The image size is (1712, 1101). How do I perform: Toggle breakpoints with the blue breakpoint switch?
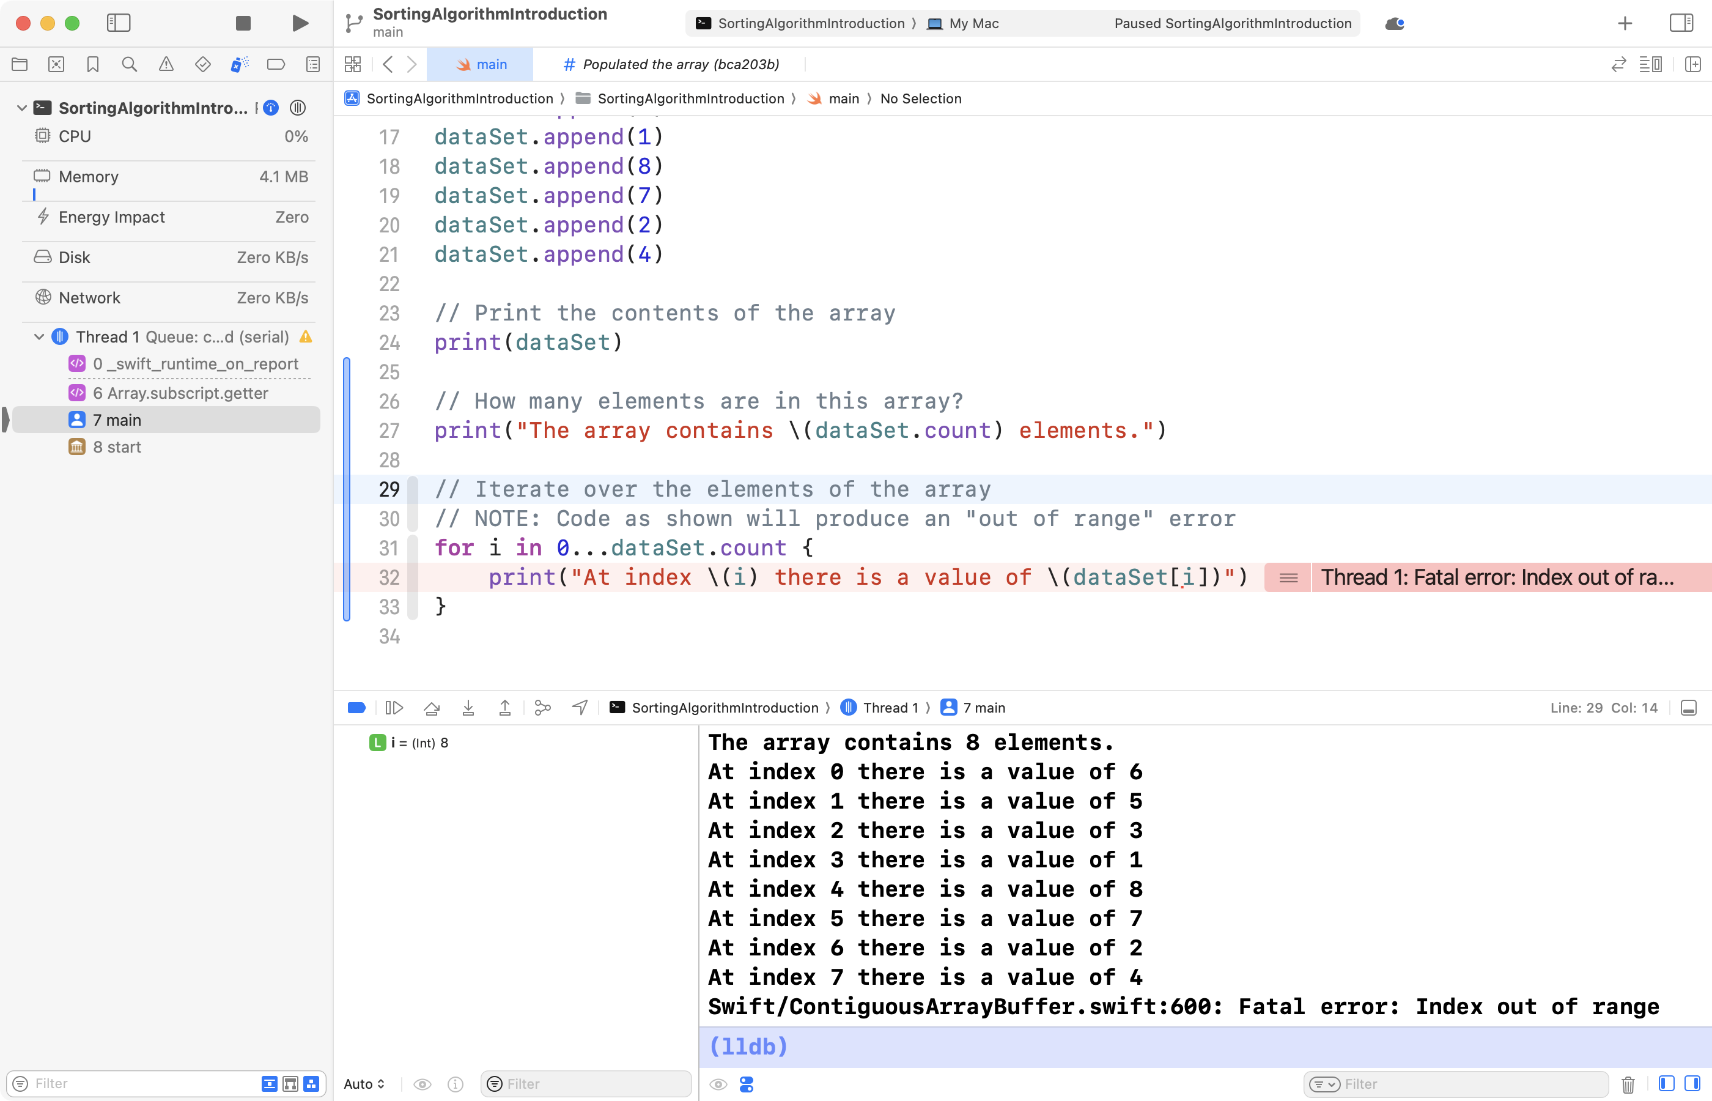[x=356, y=707]
